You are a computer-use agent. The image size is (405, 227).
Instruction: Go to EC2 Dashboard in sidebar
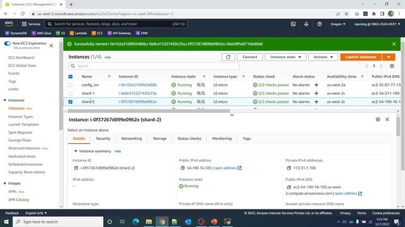click(21, 57)
